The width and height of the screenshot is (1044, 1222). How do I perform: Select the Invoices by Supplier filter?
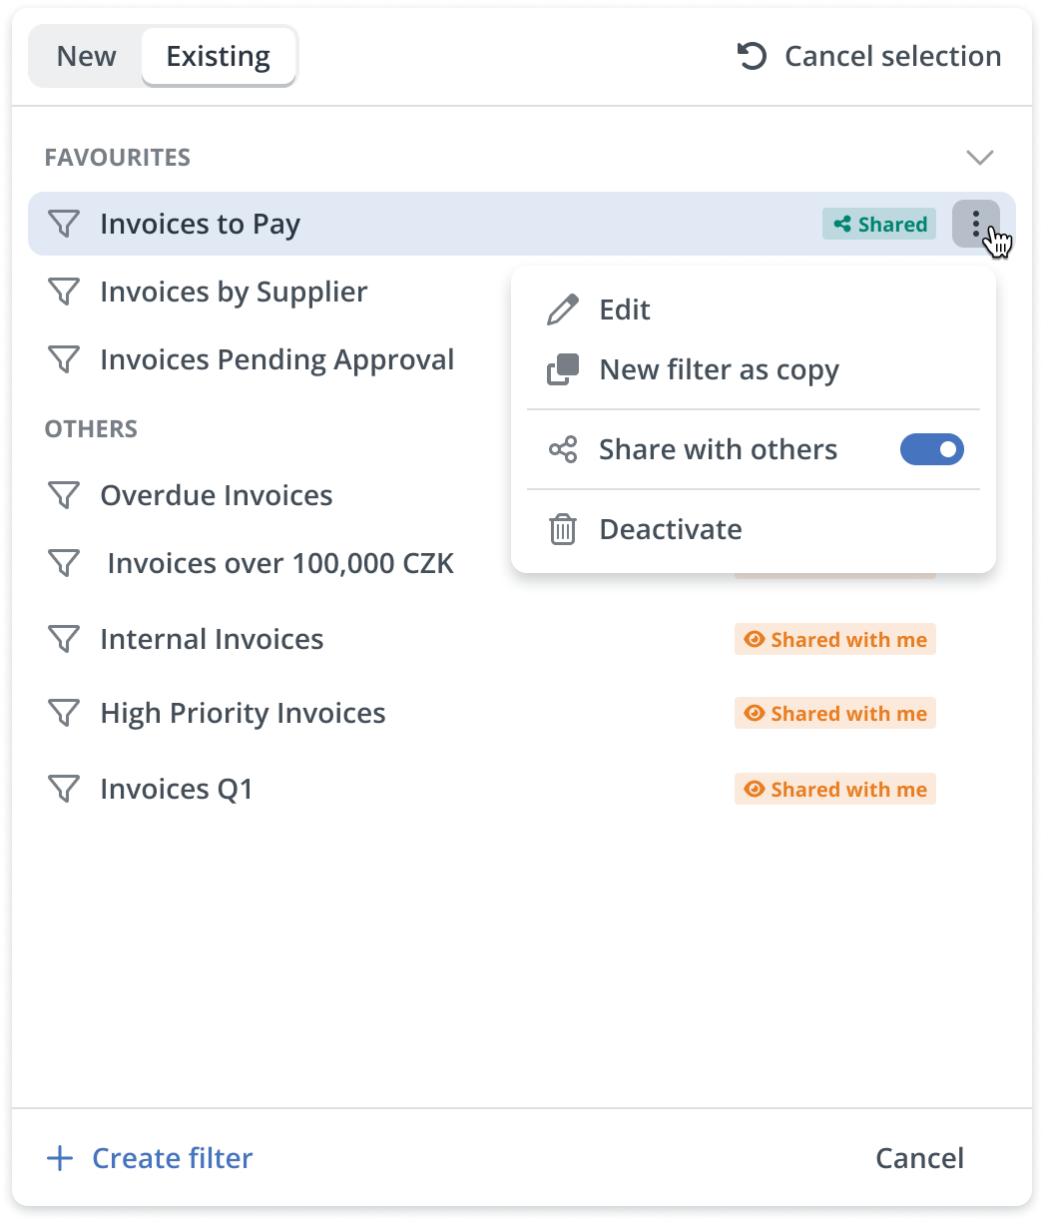pyautogui.click(x=234, y=292)
